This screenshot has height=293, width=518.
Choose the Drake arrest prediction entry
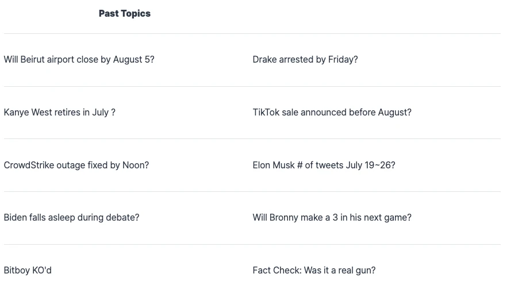point(305,60)
